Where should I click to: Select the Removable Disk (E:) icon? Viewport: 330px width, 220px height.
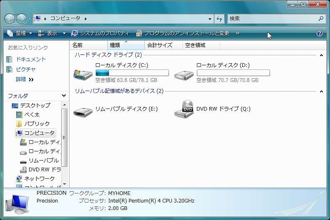click(x=83, y=111)
